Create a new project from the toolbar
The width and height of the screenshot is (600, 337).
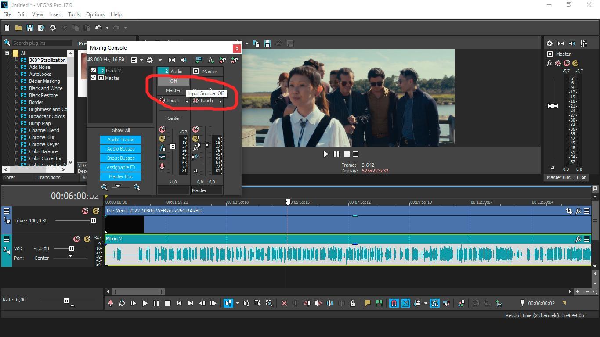[7, 28]
